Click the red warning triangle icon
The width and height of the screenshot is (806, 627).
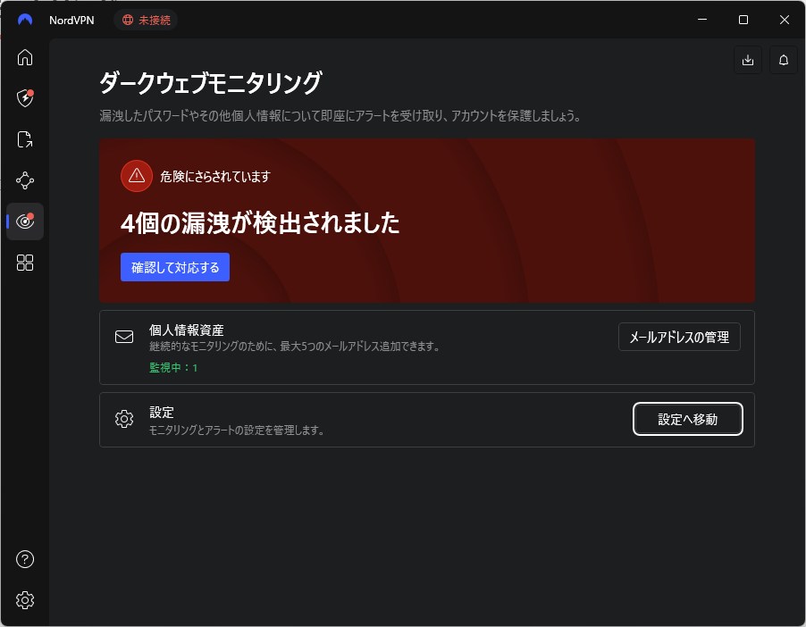(x=137, y=176)
